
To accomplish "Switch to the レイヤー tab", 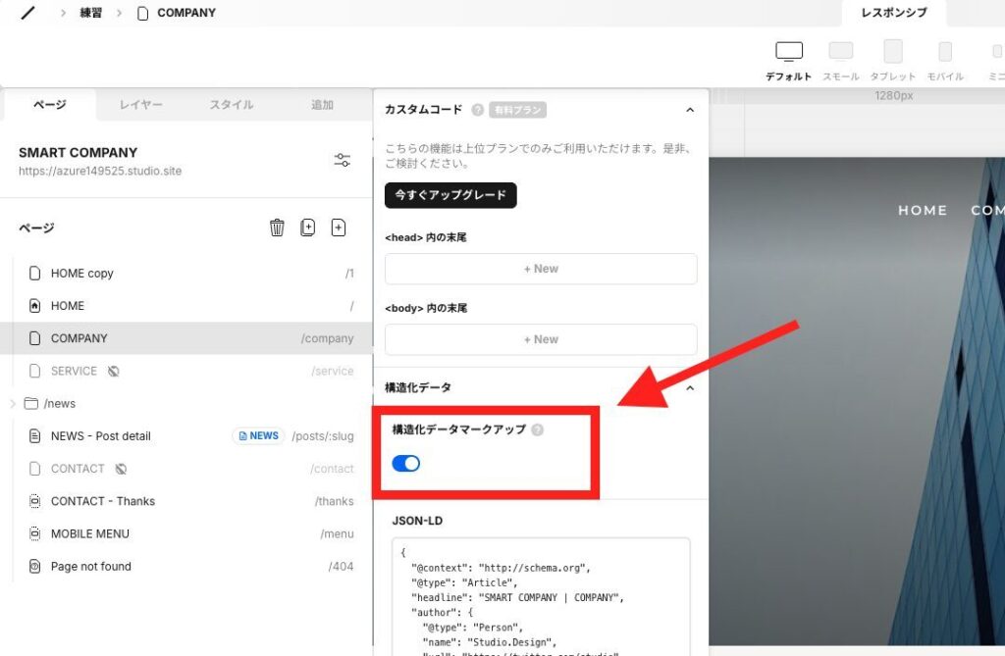I will [141, 105].
